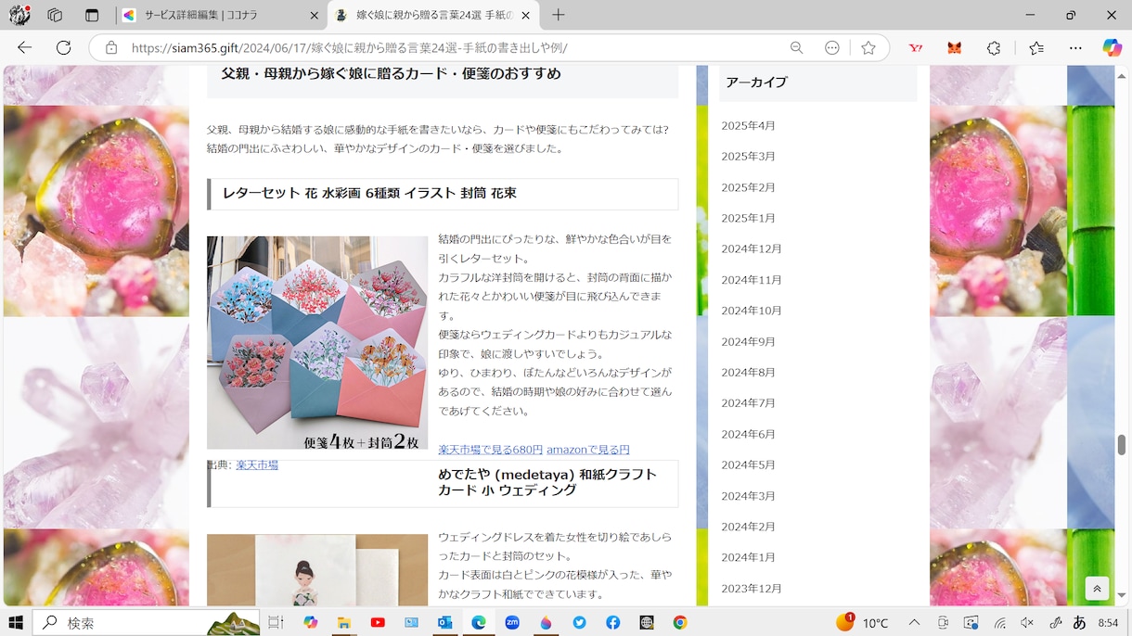Click the page vertical scrollbar thumb

1123,444
